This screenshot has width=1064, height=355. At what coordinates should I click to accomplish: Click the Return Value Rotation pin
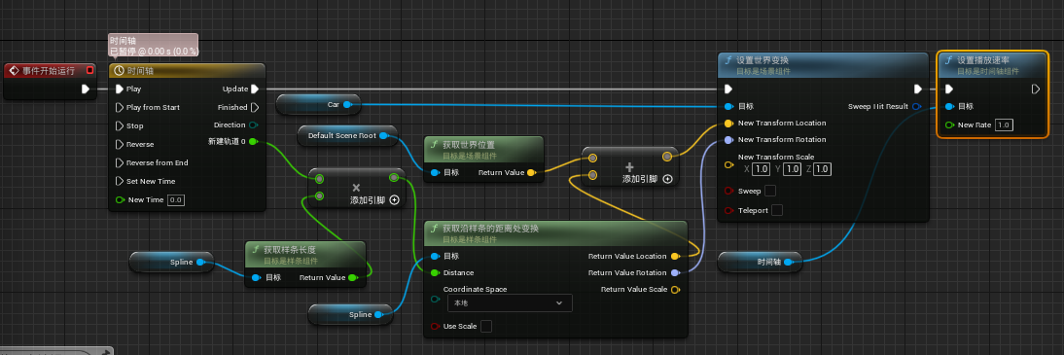675,273
